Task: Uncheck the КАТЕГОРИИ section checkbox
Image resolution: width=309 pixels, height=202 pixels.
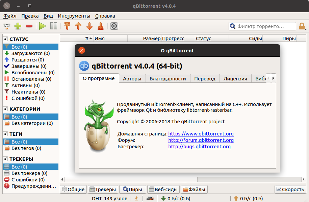Action: click(x=5, y=109)
